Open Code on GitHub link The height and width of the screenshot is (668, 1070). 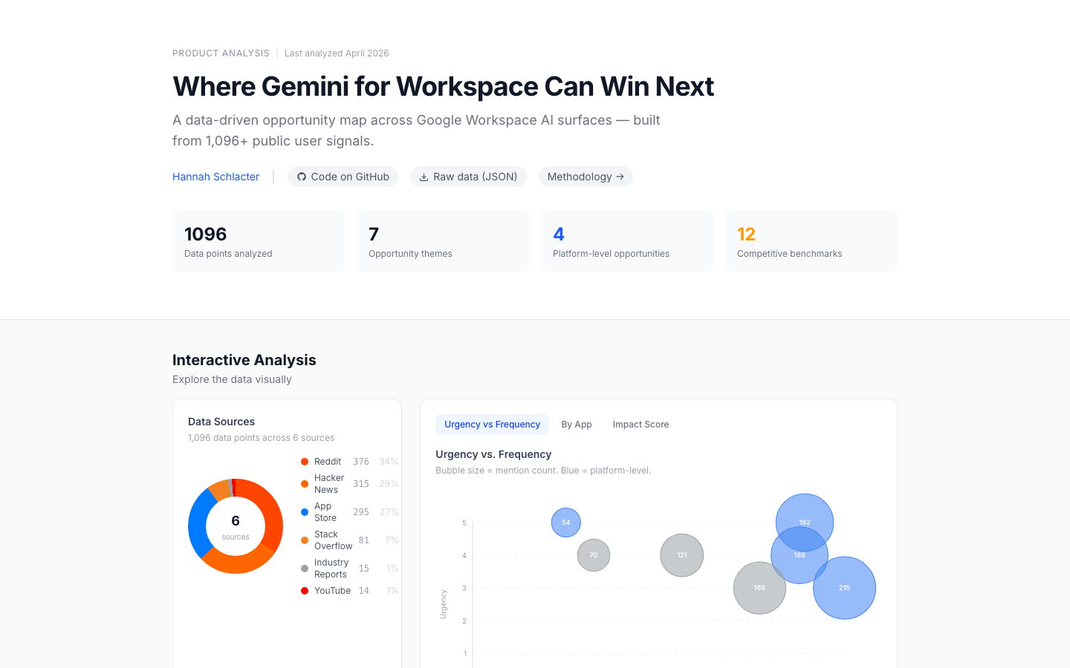343,177
